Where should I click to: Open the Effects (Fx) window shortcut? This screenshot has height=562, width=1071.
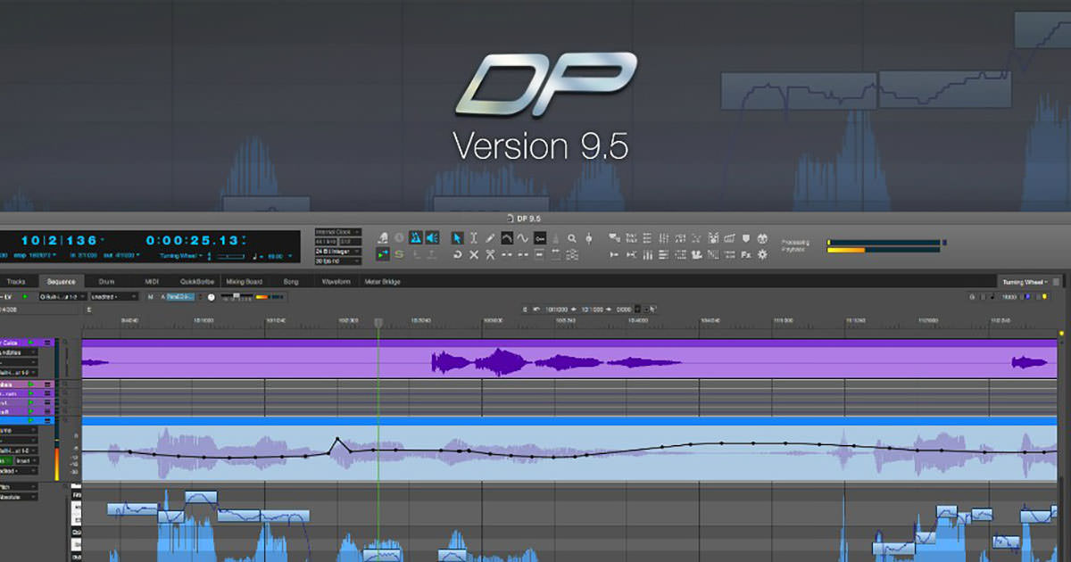pos(745,255)
